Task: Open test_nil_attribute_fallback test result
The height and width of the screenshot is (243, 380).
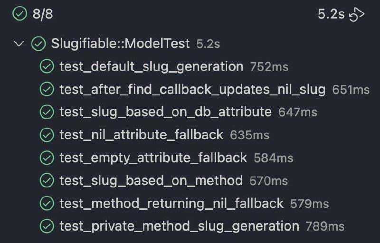Action: (x=141, y=135)
